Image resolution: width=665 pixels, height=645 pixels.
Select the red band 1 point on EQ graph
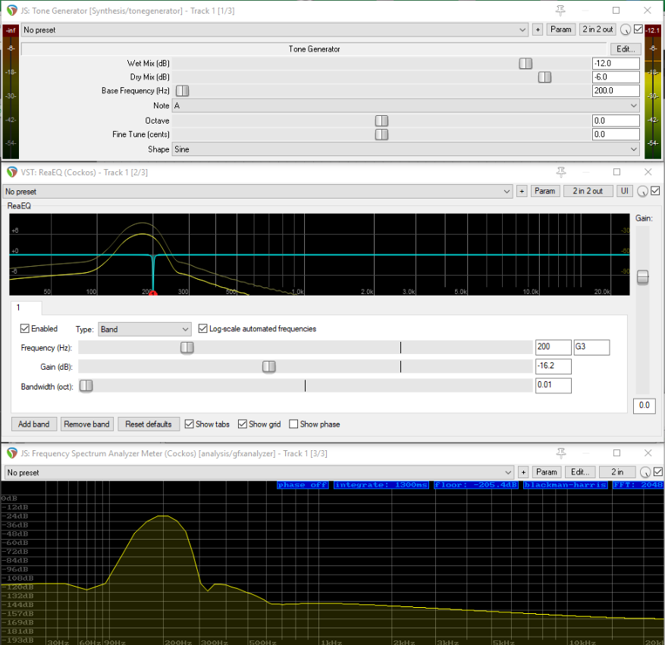[153, 293]
